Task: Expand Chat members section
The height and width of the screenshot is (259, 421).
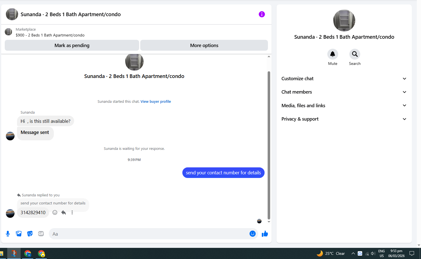Action: 344,92
